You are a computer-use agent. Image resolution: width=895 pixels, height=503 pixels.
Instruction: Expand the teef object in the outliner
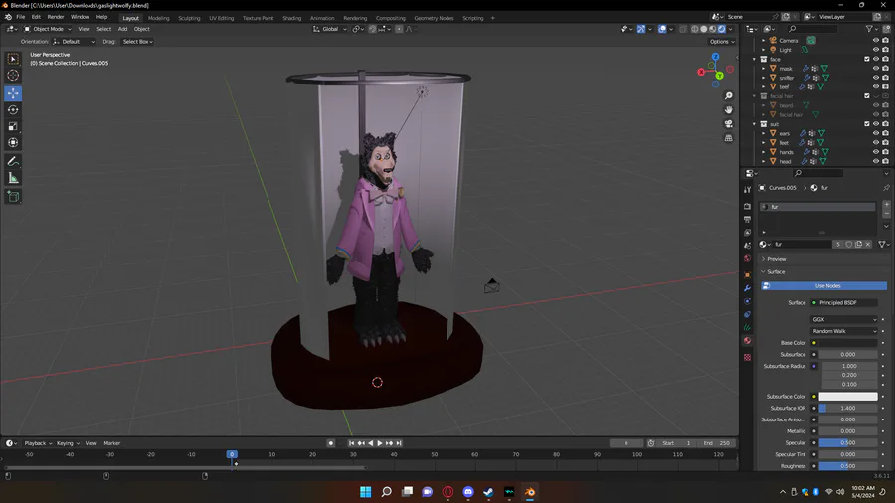(764, 86)
